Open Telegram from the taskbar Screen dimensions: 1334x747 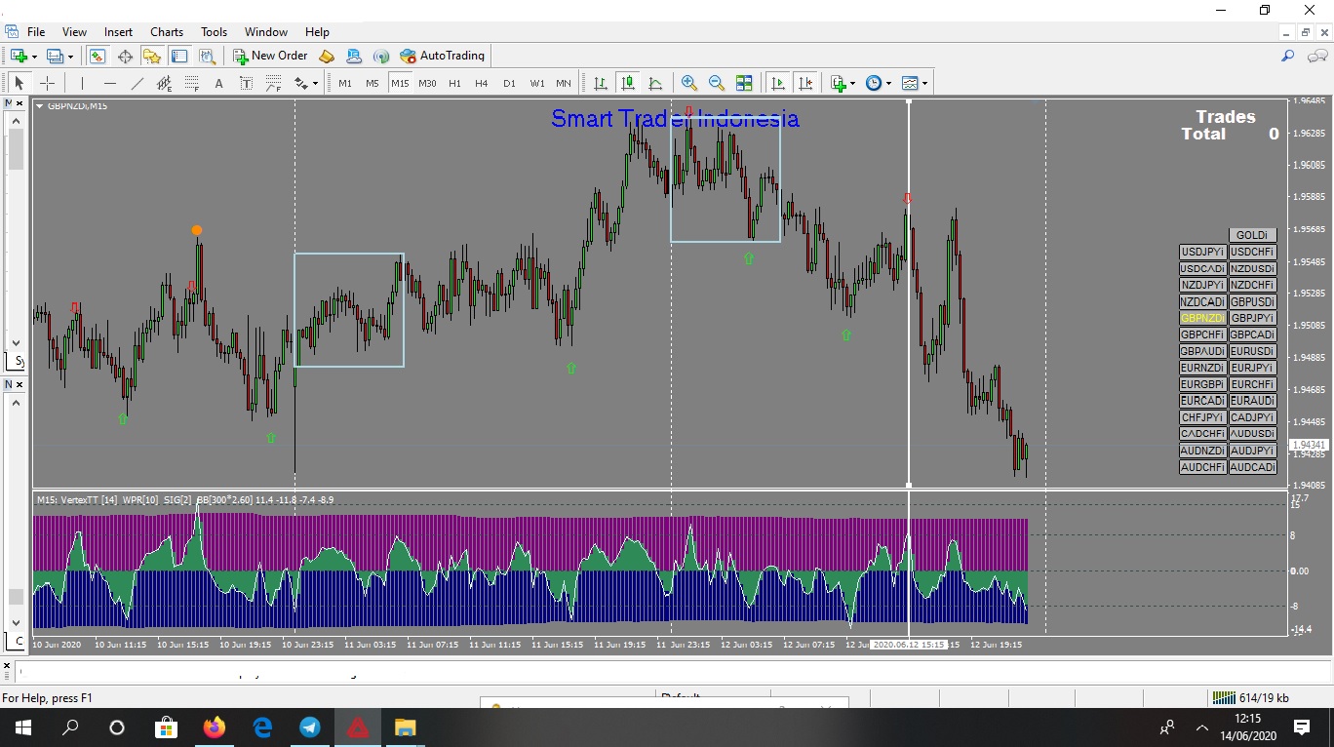pos(310,727)
